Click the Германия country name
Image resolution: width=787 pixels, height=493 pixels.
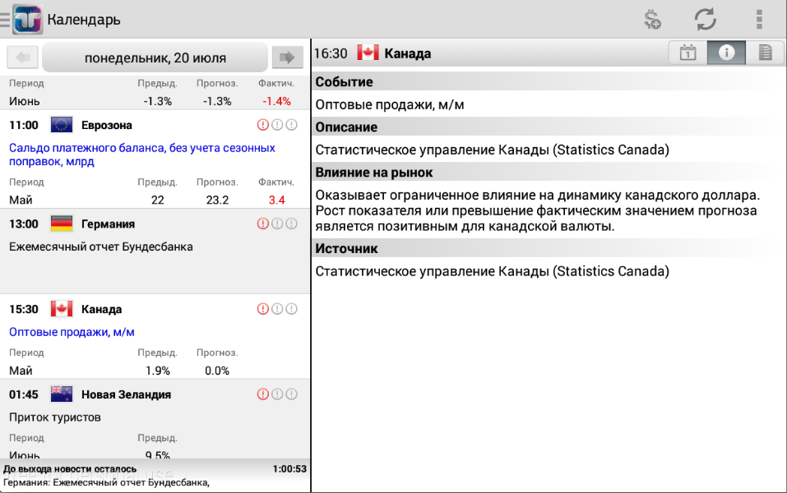click(x=108, y=224)
